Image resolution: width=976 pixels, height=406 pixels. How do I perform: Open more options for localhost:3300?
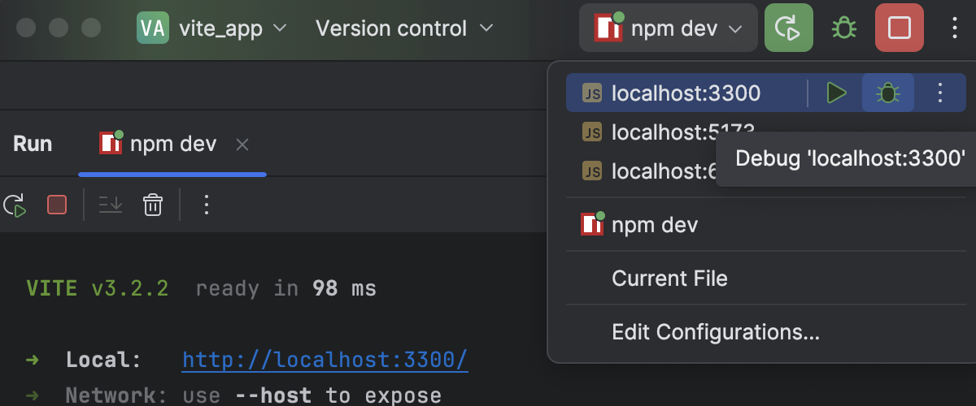940,93
